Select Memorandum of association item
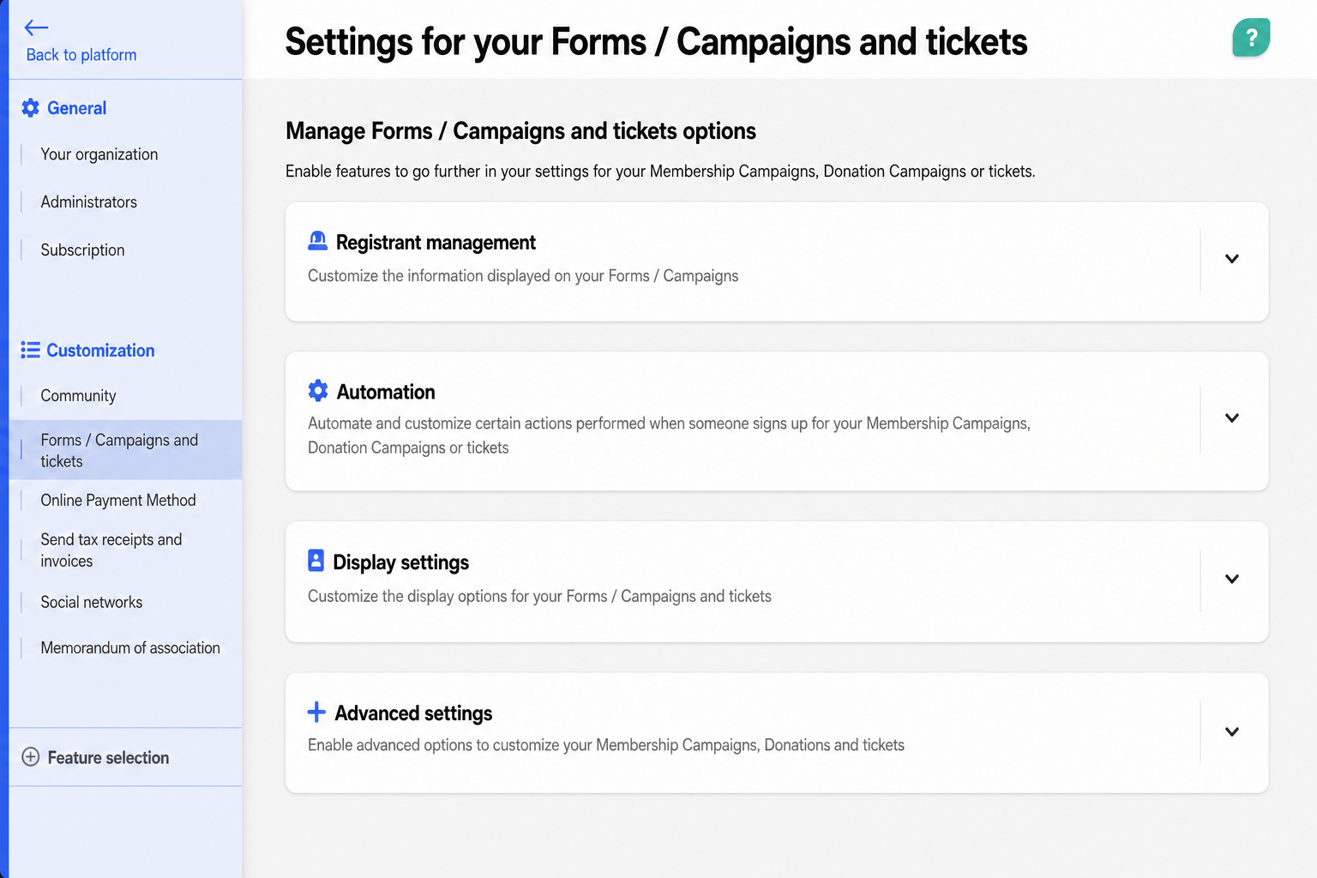 click(x=130, y=648)
